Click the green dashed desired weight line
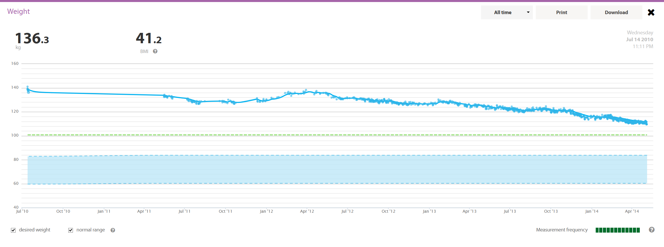The image size is (664, 247). pos(337,135)
